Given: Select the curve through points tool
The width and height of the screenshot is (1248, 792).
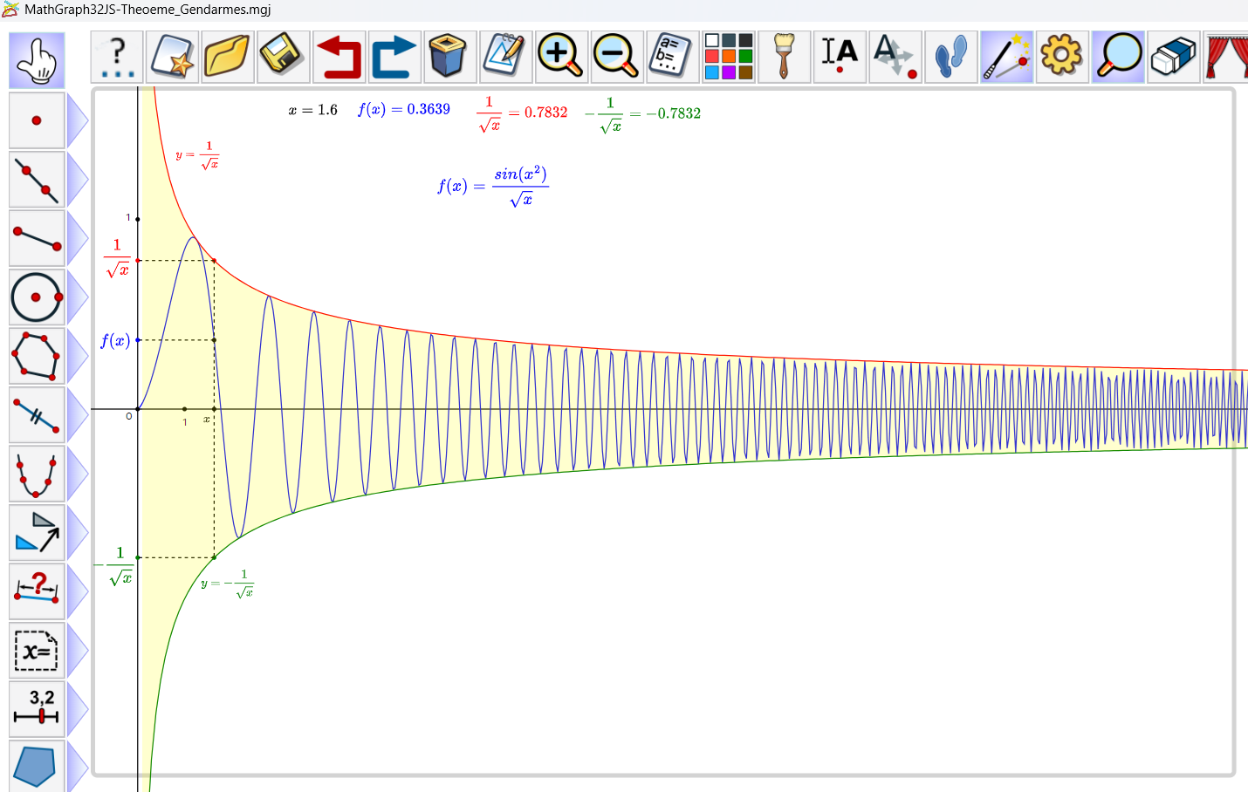Looking at the screenshot, I should pos(37,474).
